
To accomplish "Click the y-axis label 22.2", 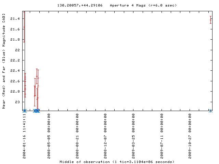I will click(x=15, y=60).
